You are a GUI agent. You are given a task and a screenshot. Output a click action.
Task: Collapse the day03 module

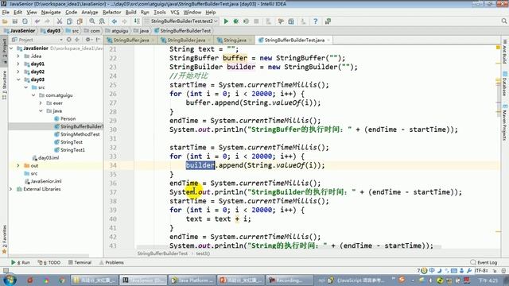tap(18, 79)
